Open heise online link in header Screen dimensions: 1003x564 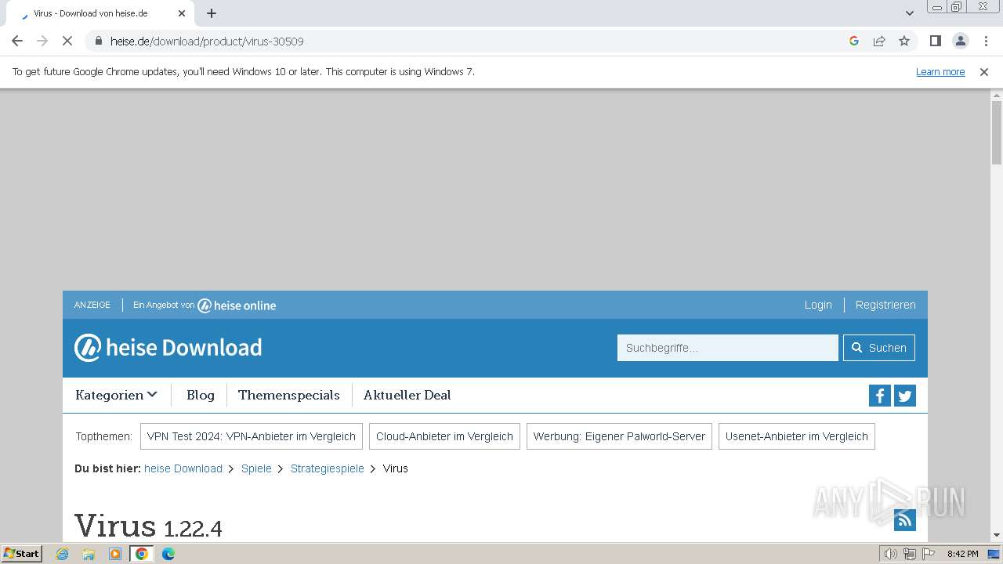pyautogui.click(x=237, y=305)
